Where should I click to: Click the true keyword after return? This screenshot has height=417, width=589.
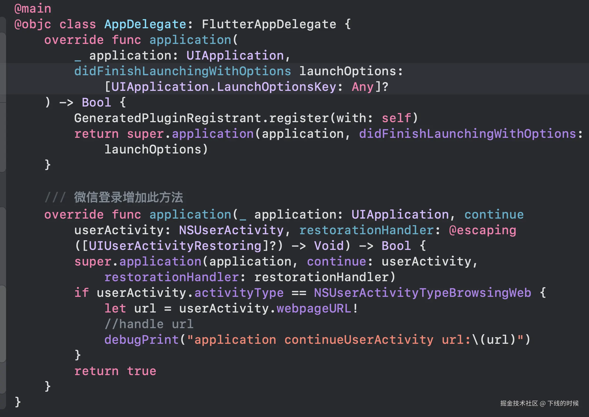tap(141, 371)
